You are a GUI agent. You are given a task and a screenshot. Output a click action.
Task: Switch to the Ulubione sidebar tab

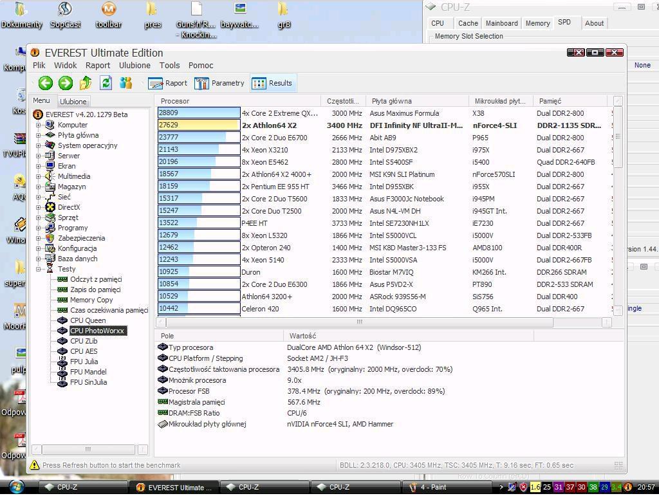[x=73, y=101]
